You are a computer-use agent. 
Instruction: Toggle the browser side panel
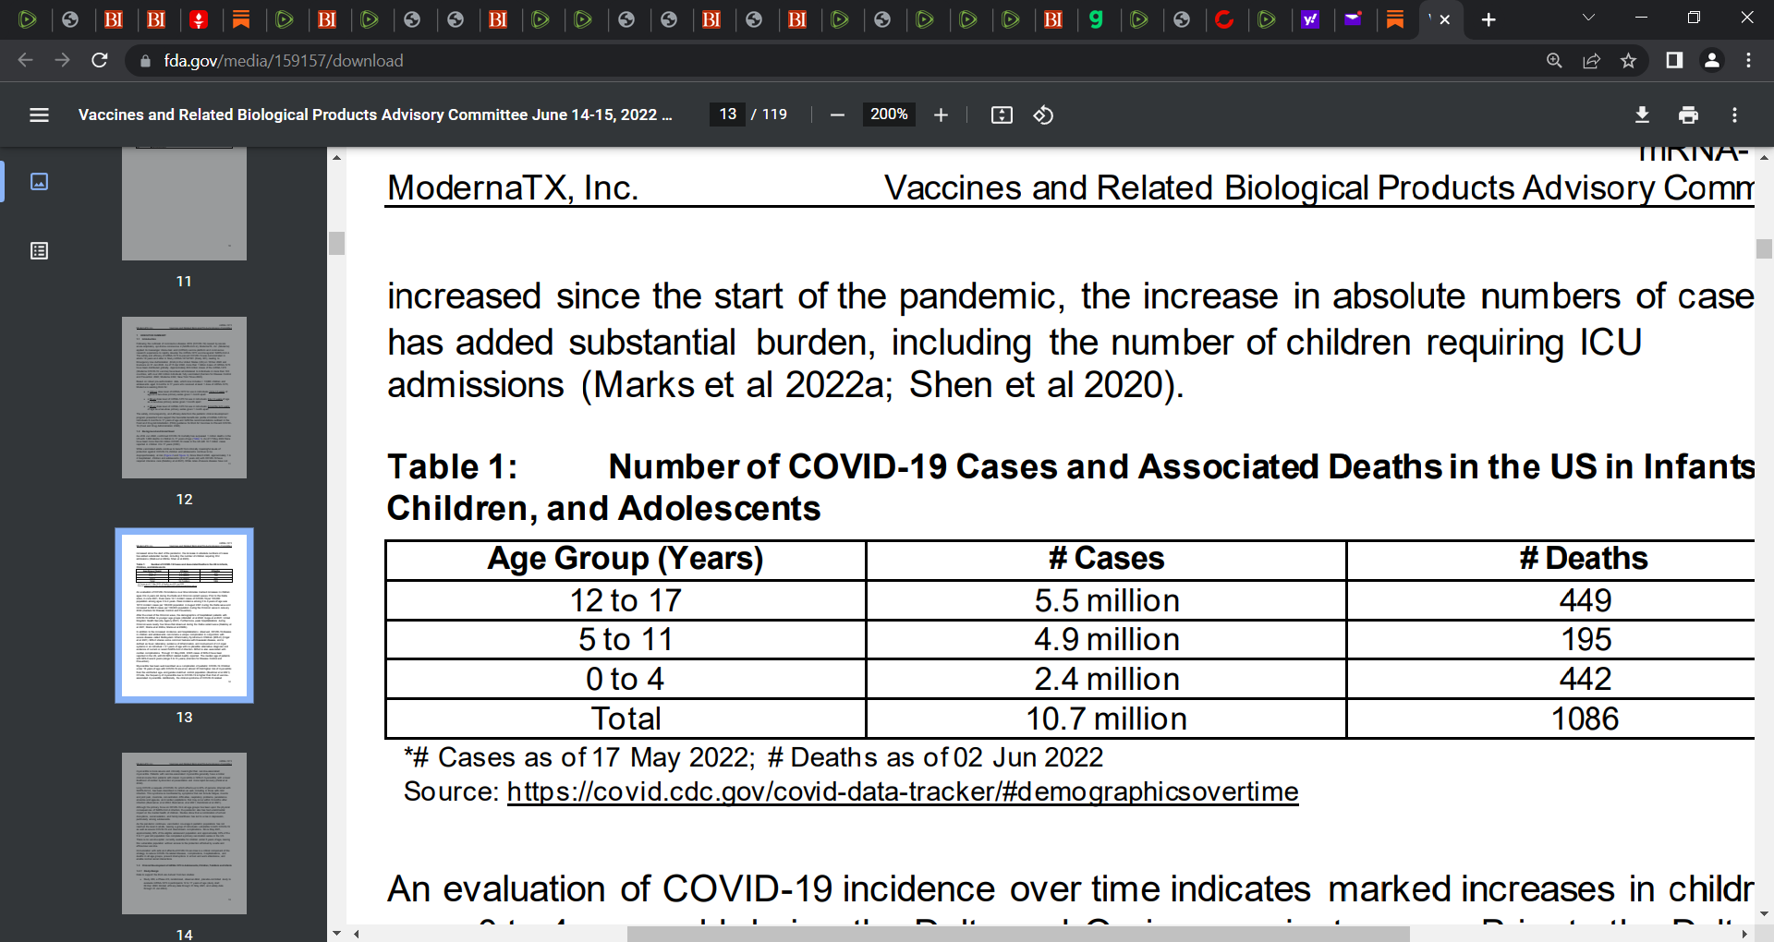click(1673, 60)
